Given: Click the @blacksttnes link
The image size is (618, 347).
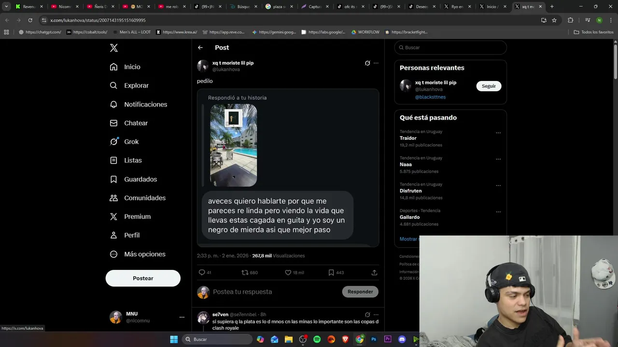Looking at the screenshot, I should click(430, 97).
